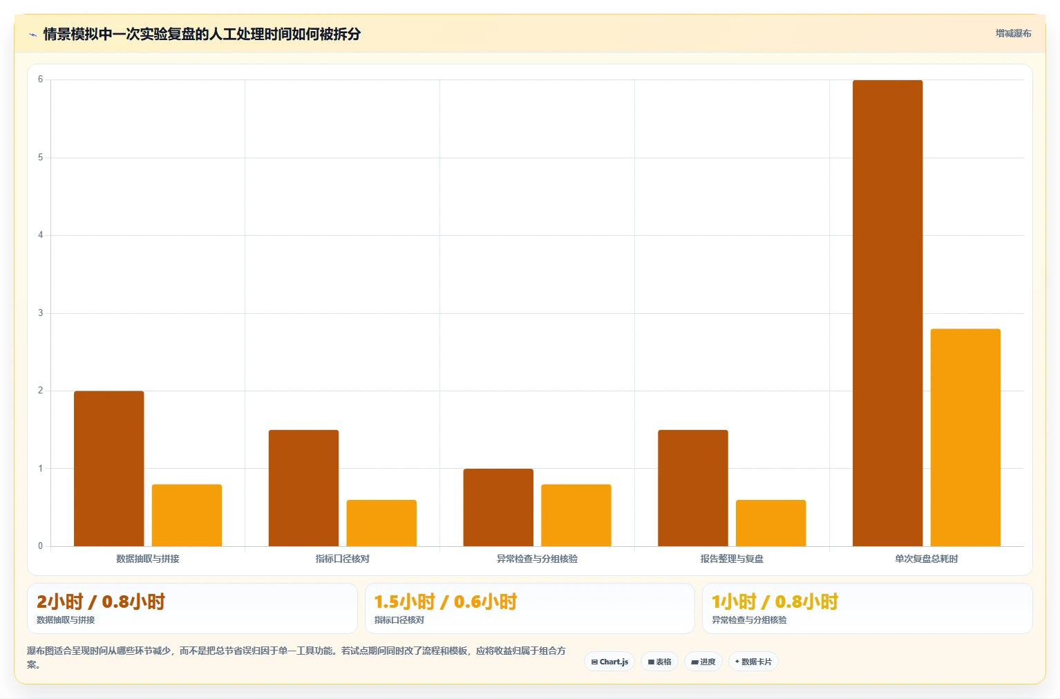Click the orange bar for 指标口径核对

click(x=381, y=523)
